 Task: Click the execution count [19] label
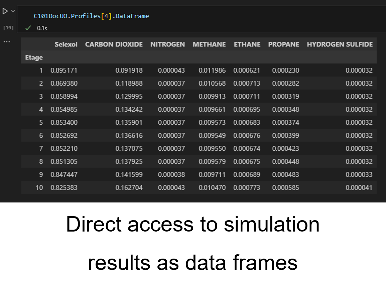(8, 28)
